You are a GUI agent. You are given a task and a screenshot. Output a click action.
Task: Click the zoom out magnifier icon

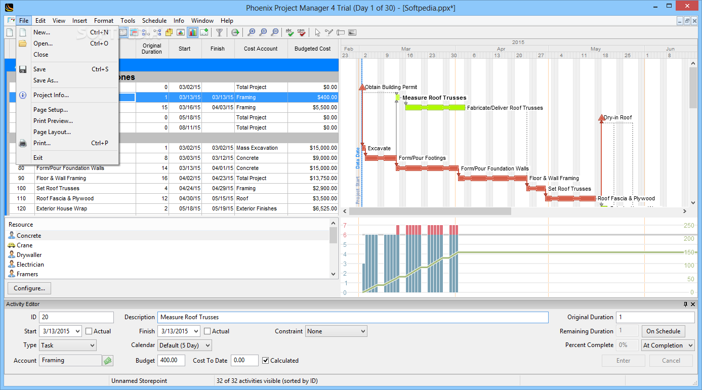tap(275, 32)
